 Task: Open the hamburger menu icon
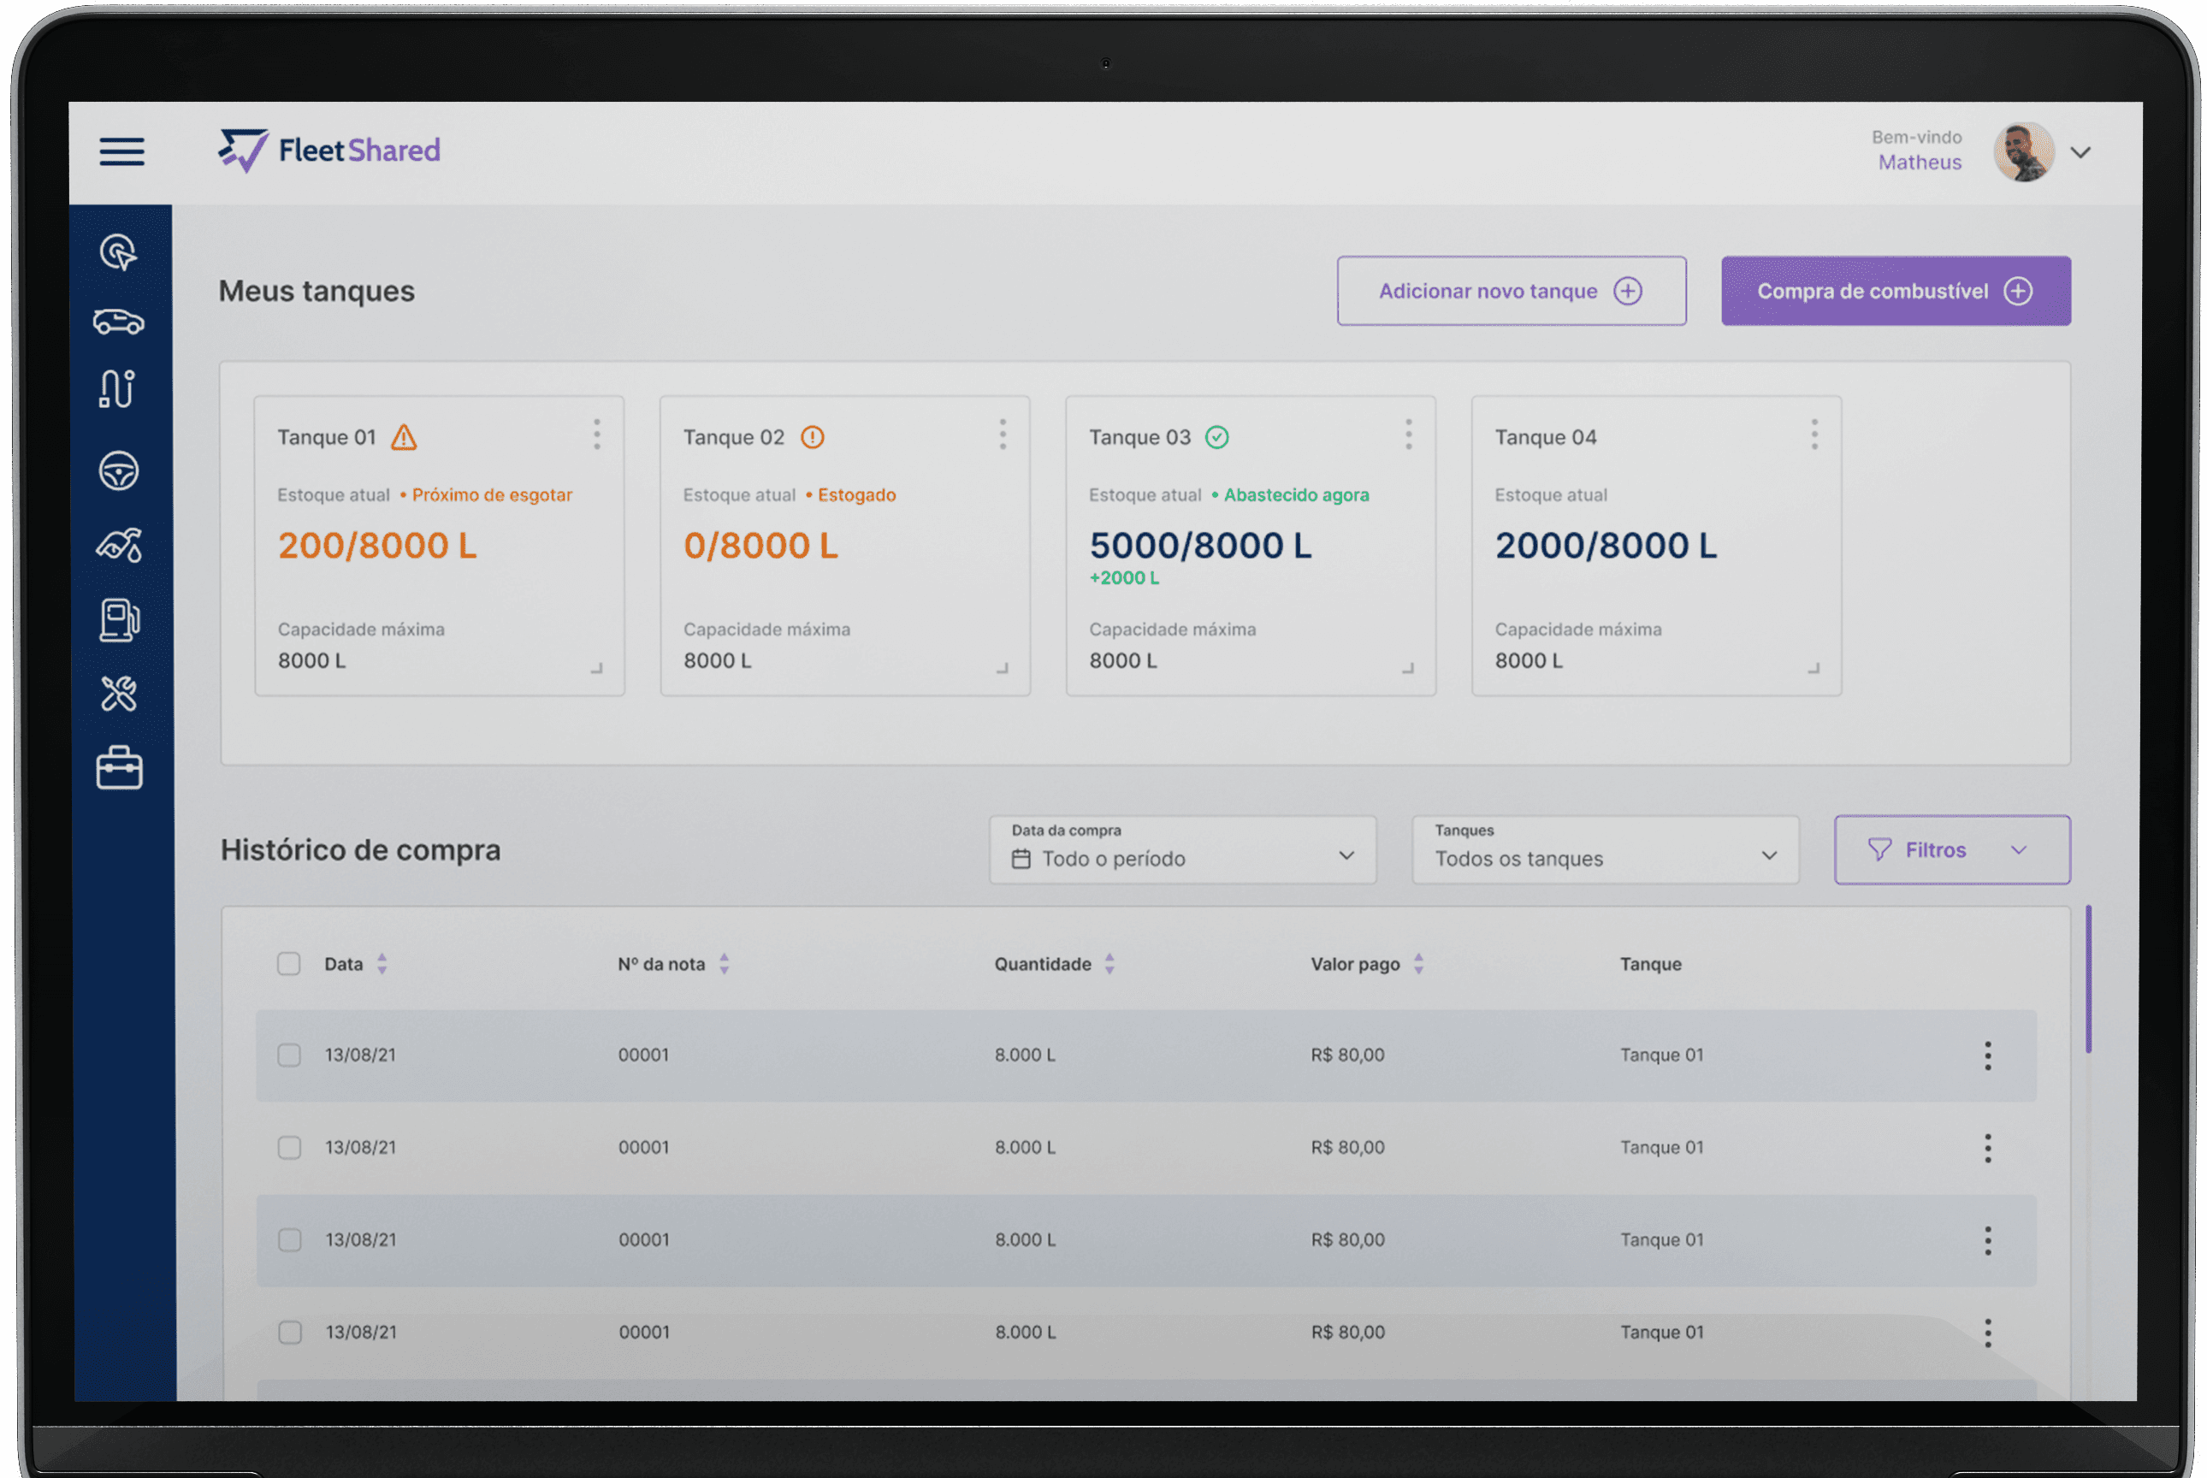click(121, 151)
